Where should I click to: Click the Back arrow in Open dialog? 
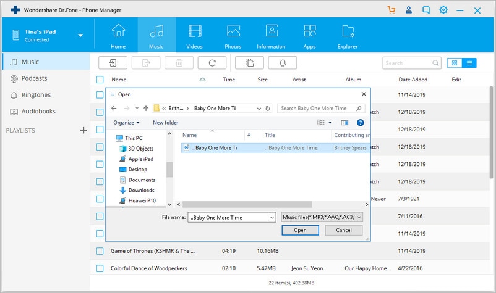coord(114,108)
